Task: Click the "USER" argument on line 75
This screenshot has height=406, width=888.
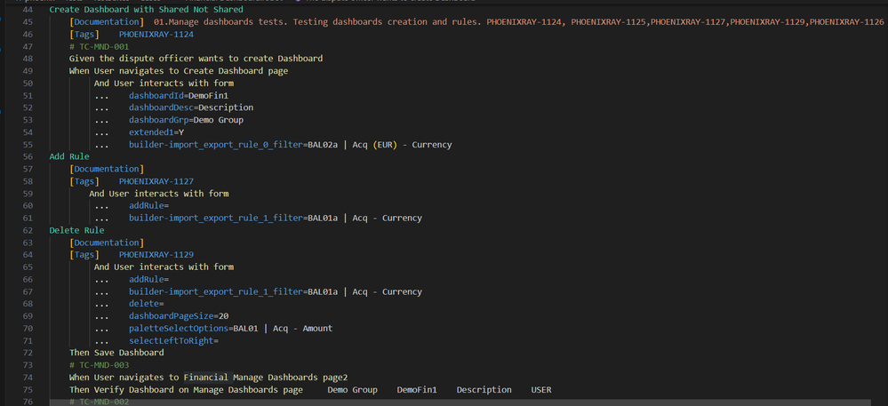Action: click(x=540, y=390)
